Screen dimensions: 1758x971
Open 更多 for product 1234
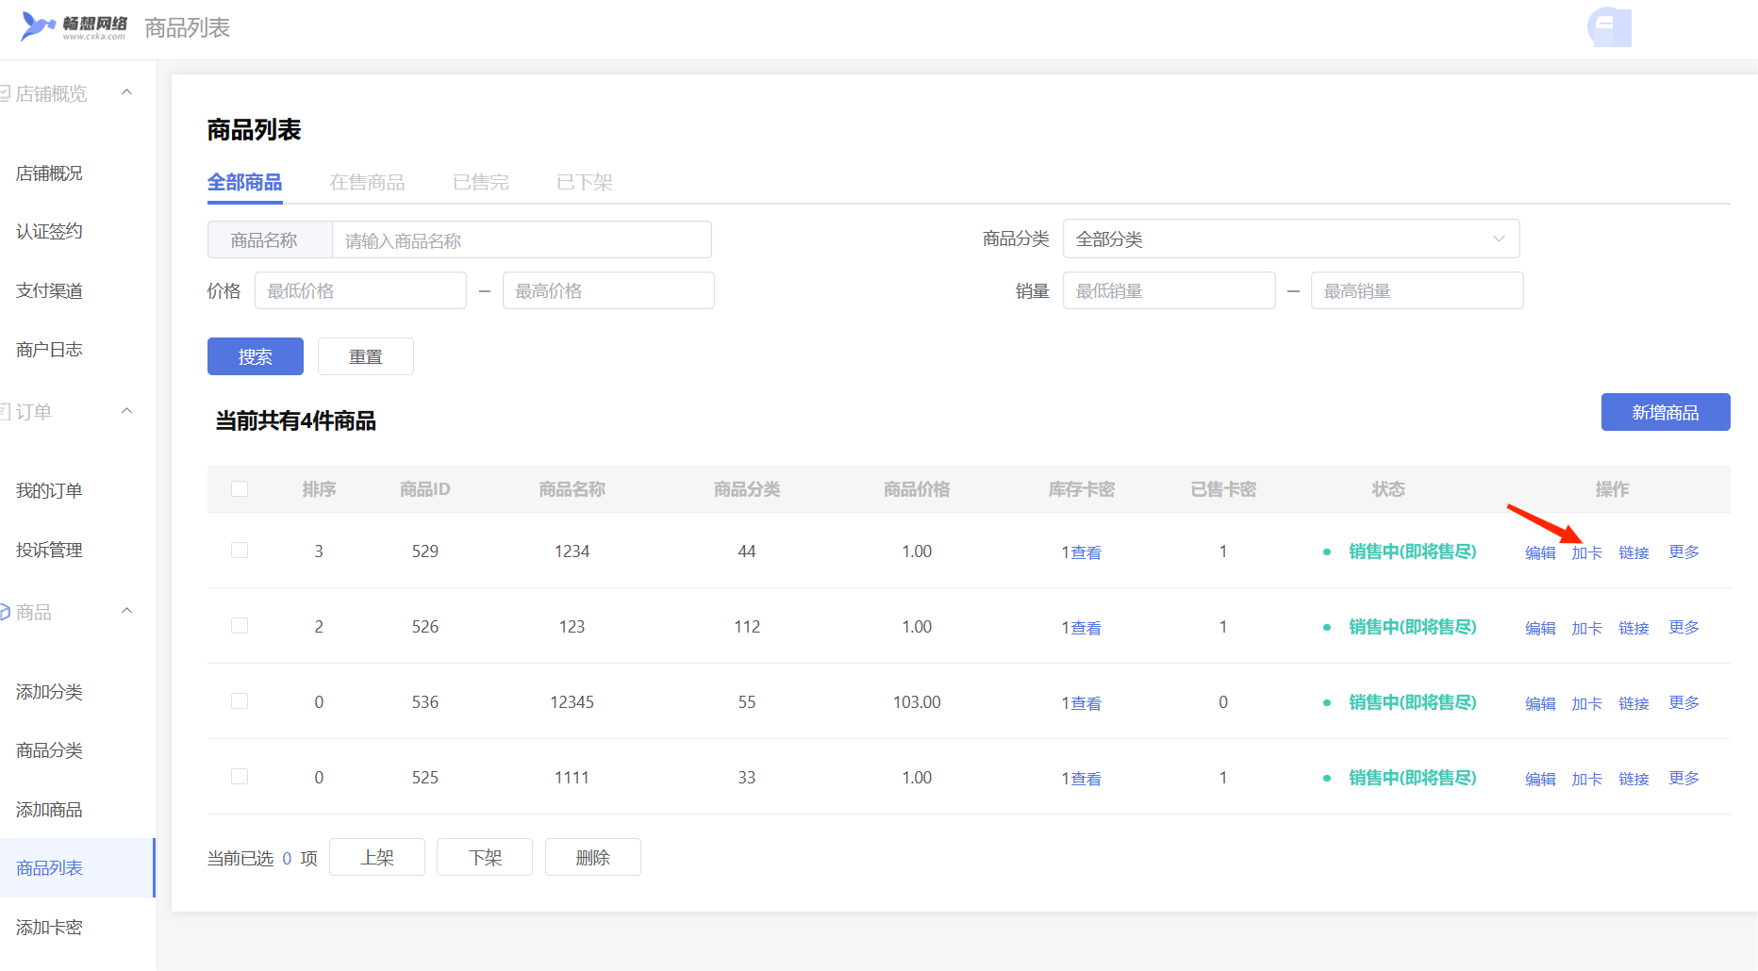(x=1683, y=551)
